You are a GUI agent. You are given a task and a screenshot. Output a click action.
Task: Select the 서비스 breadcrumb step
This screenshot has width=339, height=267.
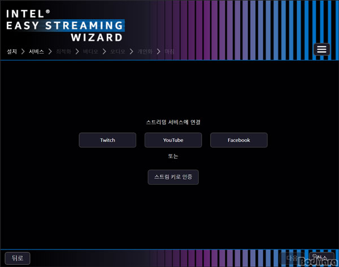click(x=36, y=51)
